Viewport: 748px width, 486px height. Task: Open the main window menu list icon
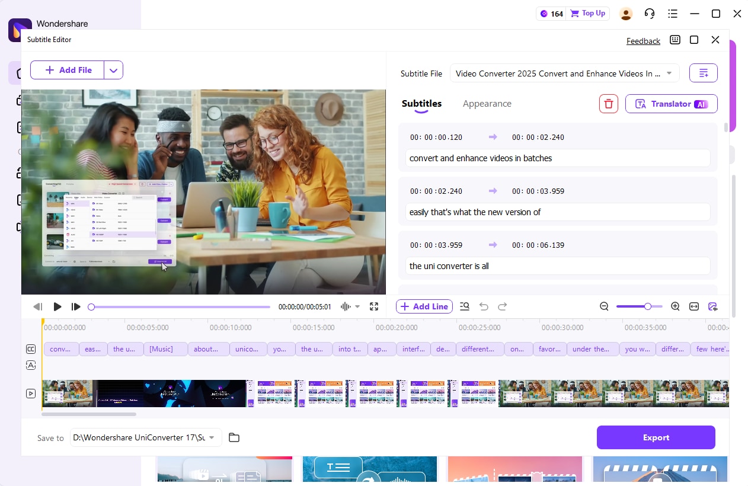pyautogui.click(x=673, y=13)
